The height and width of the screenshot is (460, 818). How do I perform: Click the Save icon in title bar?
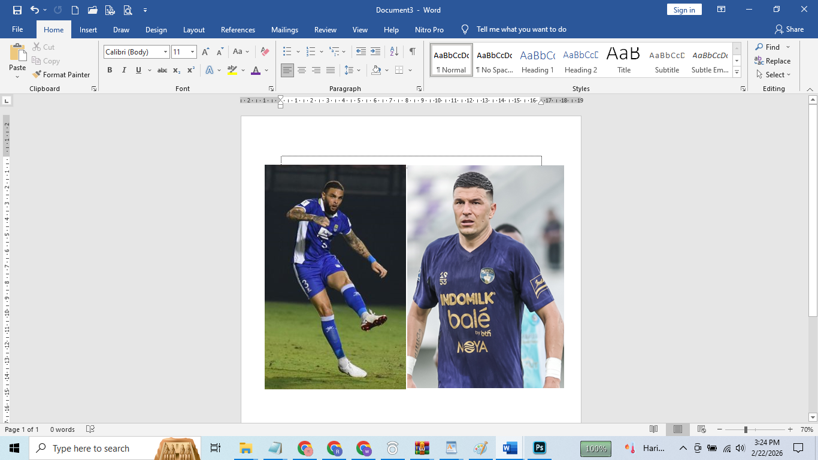17,10
